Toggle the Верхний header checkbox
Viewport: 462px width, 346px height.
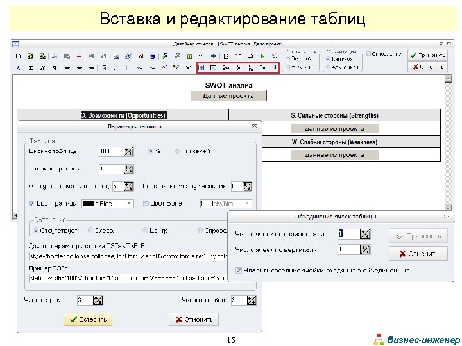tap(288, 59)
